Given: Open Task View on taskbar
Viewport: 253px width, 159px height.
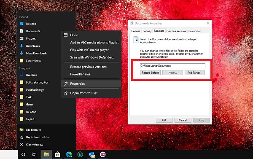Looking at the screenshot, I should (34, 154).
